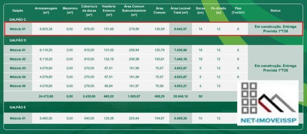Click the docks subtotal '50'
This screenshot has height=134, width=307.
click(200, 96)
